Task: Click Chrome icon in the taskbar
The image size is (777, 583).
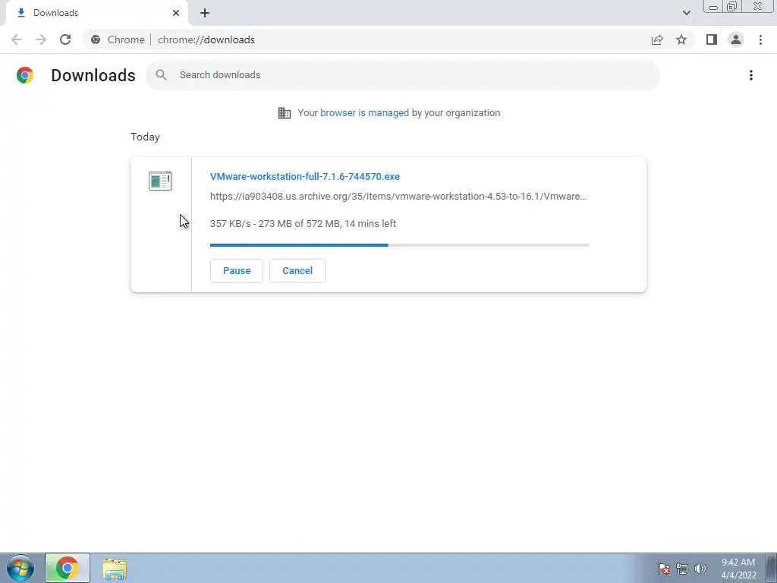Action: pos(68,568)
